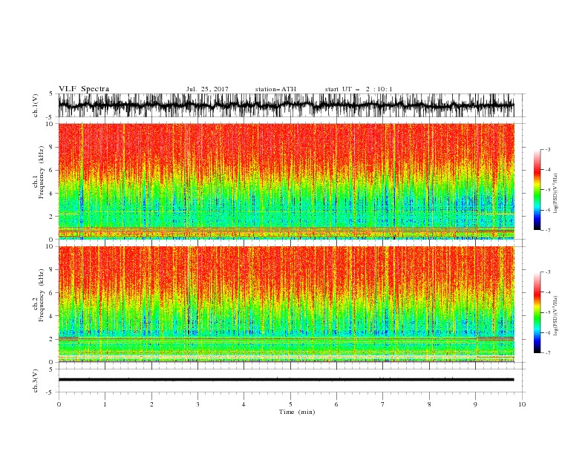588x454 pixels.
Task: Click the "4" frequency tick on ch.1 spectrogram
Action: coord(52,194)
